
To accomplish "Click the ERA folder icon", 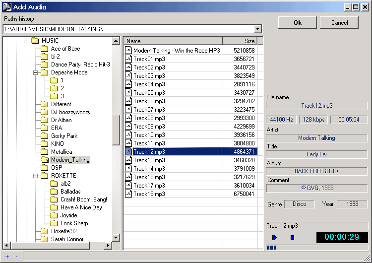I will pyautogui.click(x=44, y=128).
